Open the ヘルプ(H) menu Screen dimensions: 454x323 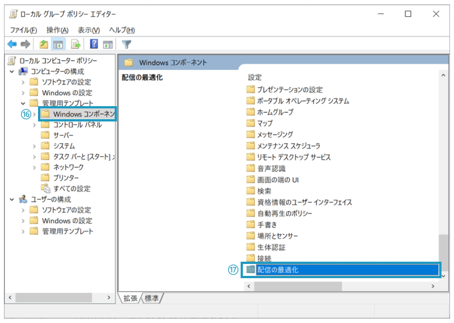coord(122,30)
